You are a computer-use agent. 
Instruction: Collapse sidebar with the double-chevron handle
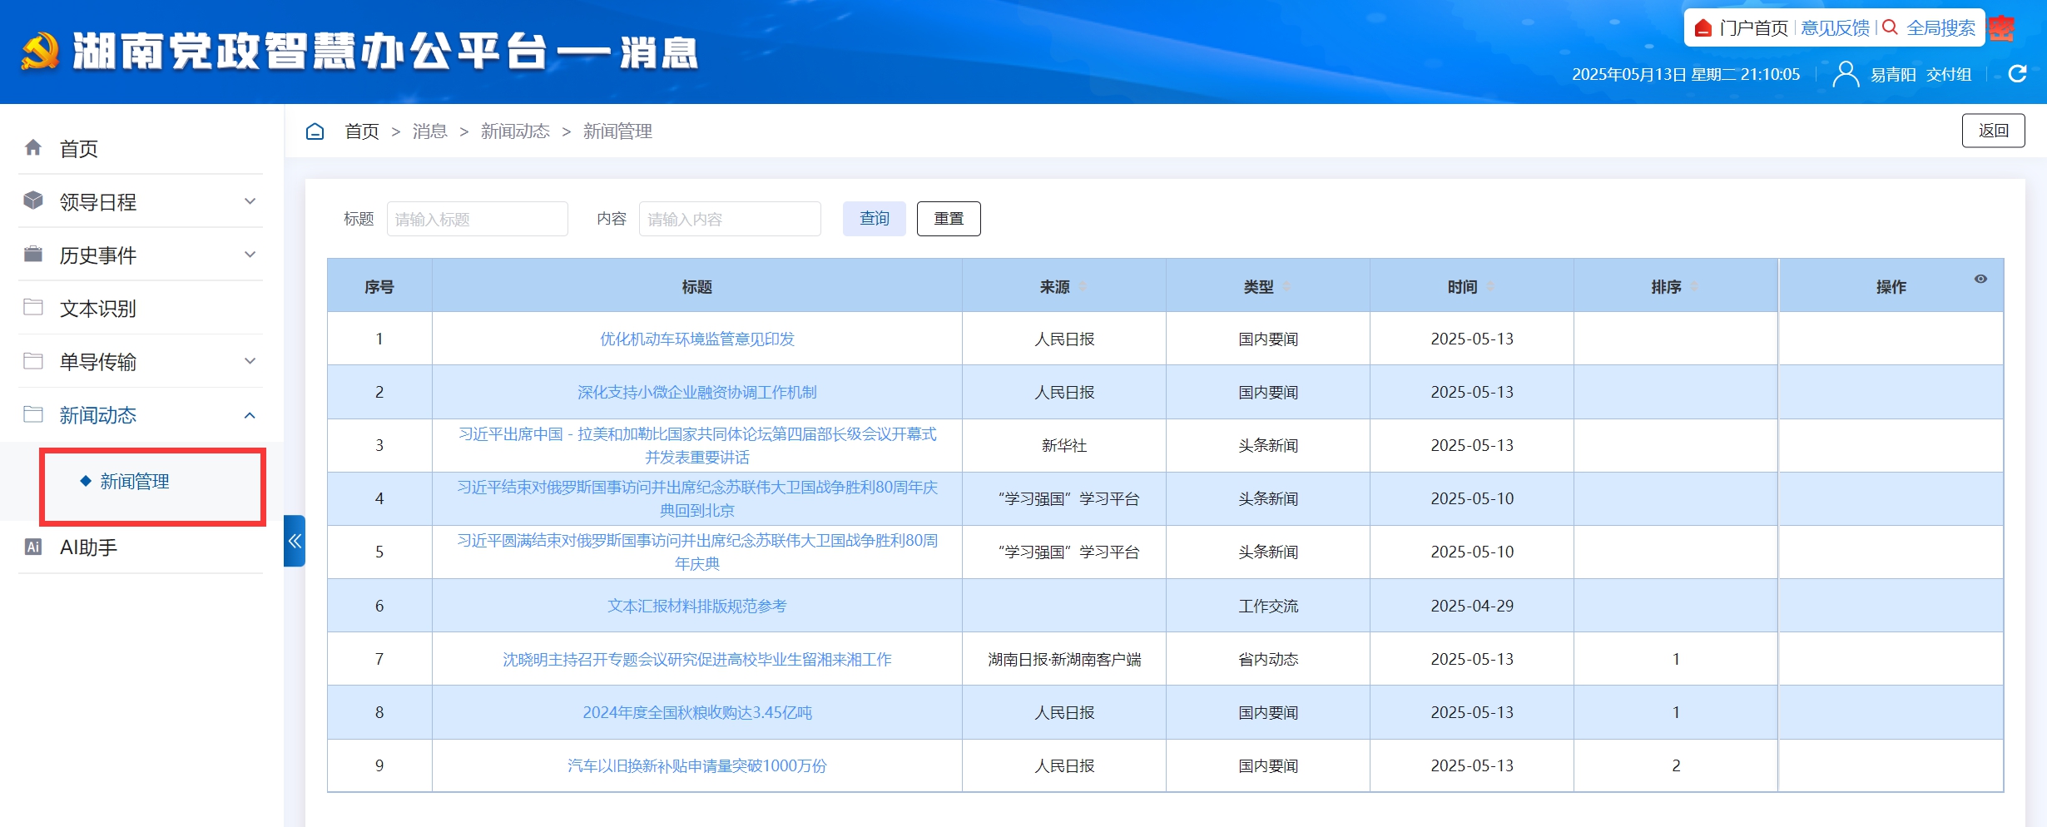tap(295, 541)
